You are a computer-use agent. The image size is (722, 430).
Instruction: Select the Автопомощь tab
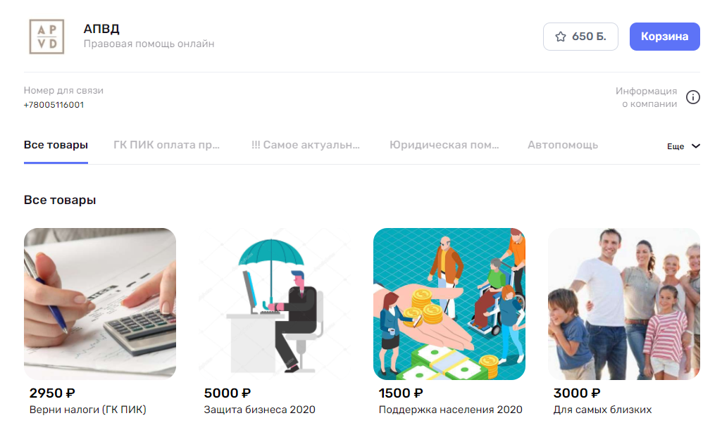coord(563,145)
